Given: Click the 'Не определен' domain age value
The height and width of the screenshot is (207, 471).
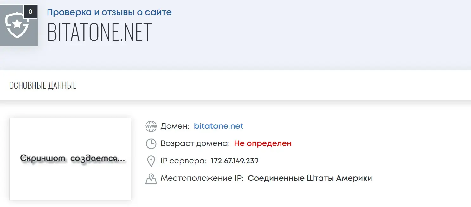Looking at the screenshot, I should pyautogui.click(x=263, y=143).
